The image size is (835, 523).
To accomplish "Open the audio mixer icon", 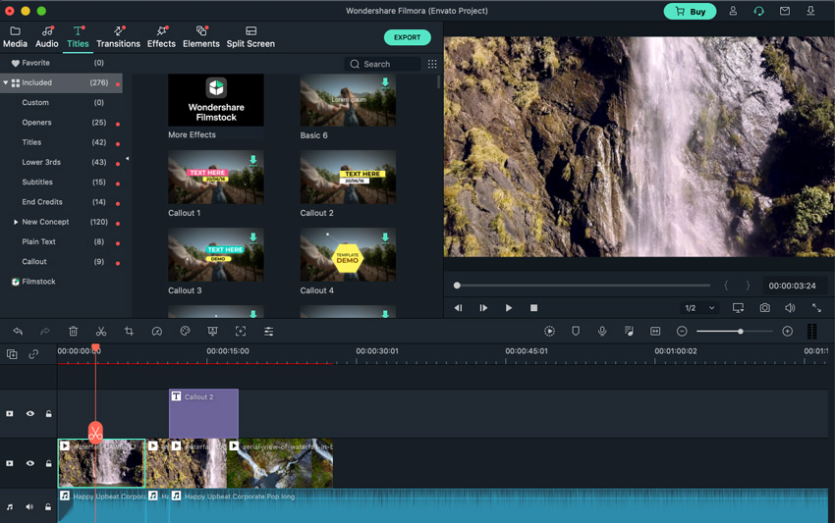I will click(629, 331).
